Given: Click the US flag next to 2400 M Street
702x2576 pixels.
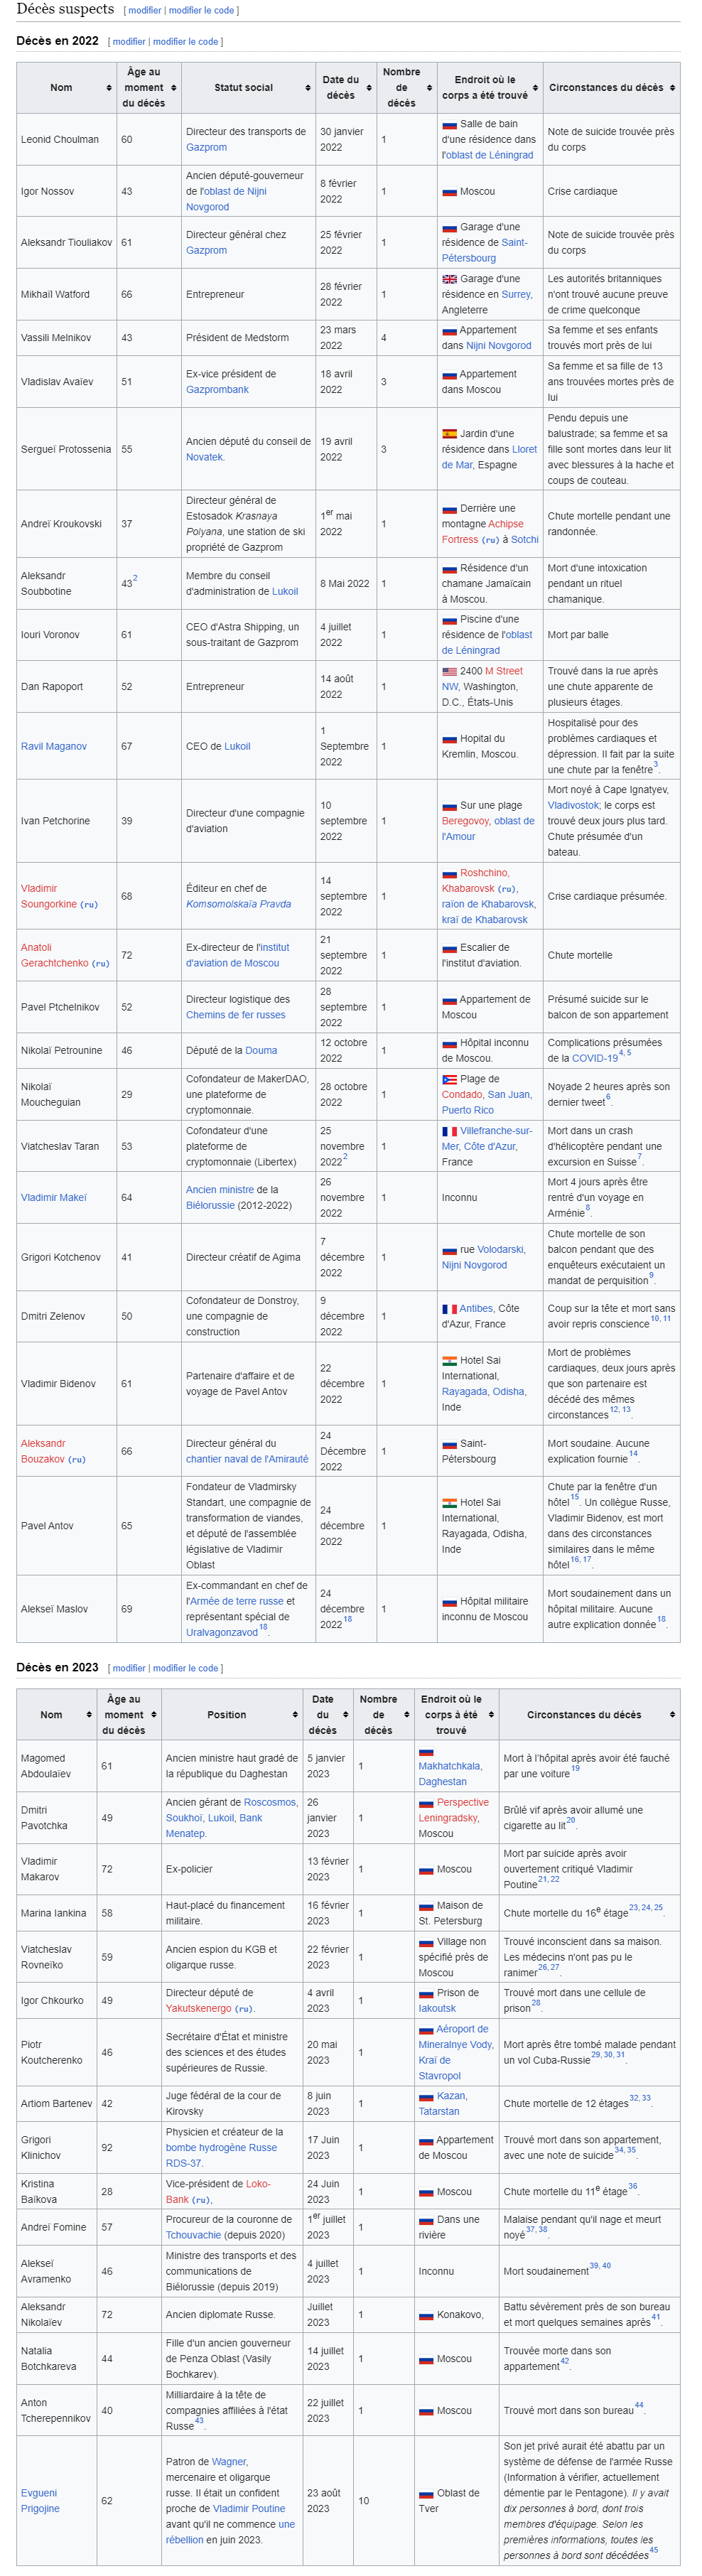Looking at the screenshot, I should click(x=449, y=671).
